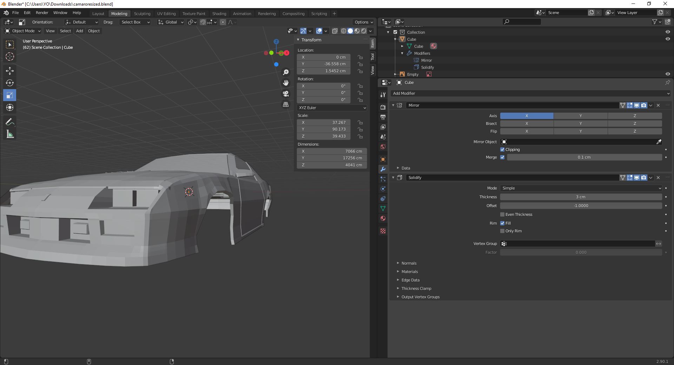Switch viewport shading to Material Preview
674x365 pixels.
coord(357,31)
